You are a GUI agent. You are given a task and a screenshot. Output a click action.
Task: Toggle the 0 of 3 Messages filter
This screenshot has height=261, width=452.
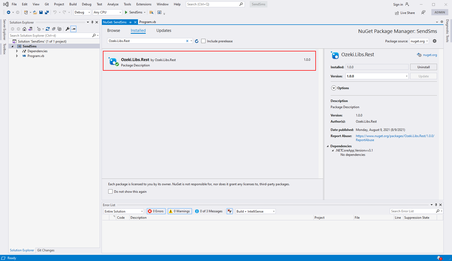pos(209,211)
